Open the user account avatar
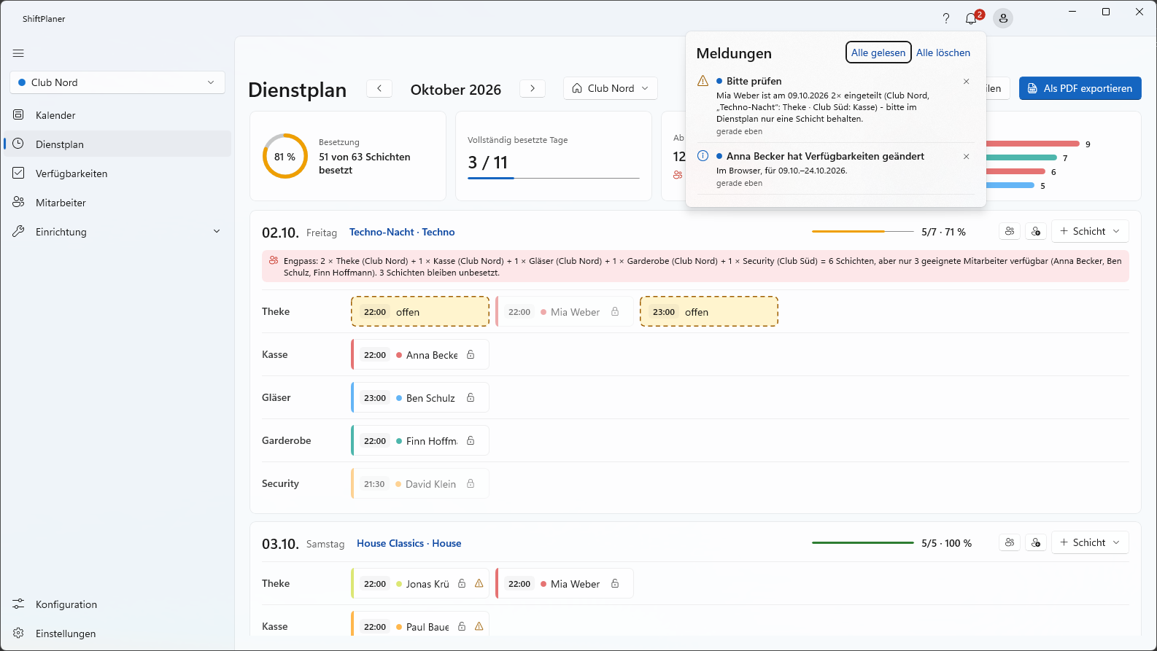The image size is (1157, 651). point(1003,18)
